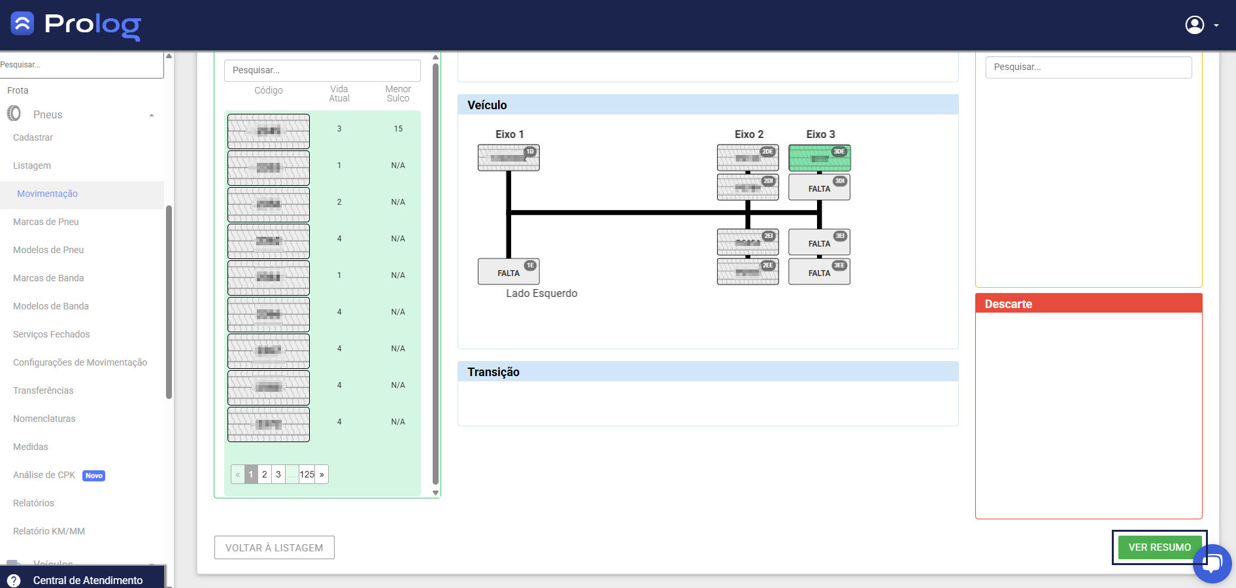Select the tire with Menor Sulco 15
Screen dimensions: 1236x588
click(269, 131)
